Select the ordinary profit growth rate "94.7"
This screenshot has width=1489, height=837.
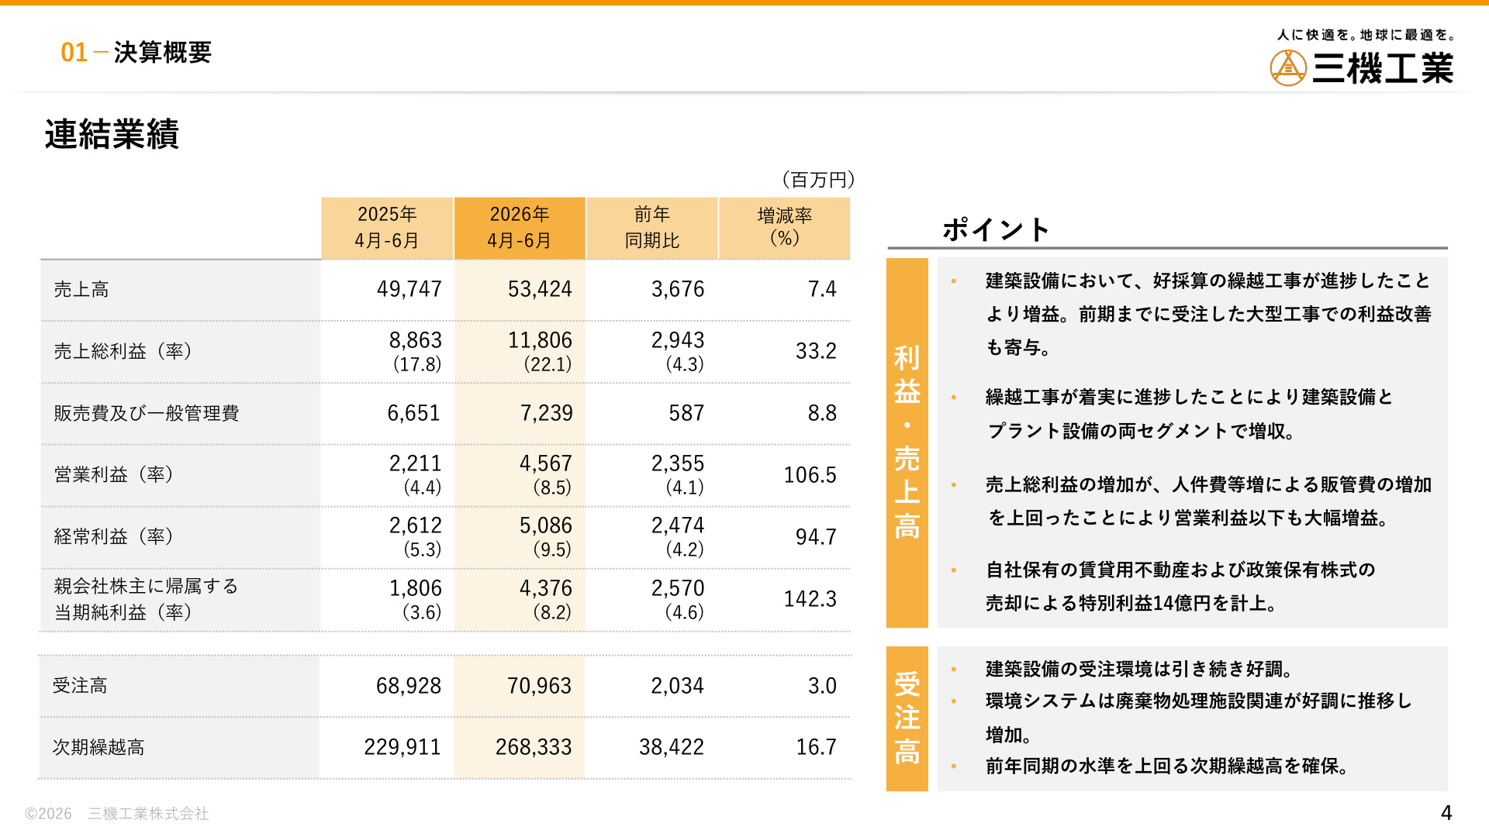click(x=816, y=537)
